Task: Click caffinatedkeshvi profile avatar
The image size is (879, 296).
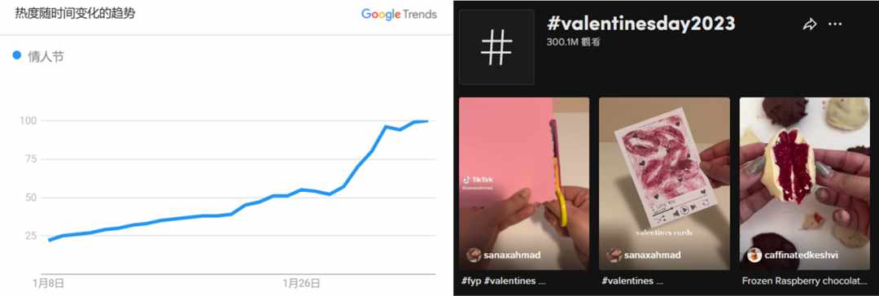Action: (x=754, y=255)
